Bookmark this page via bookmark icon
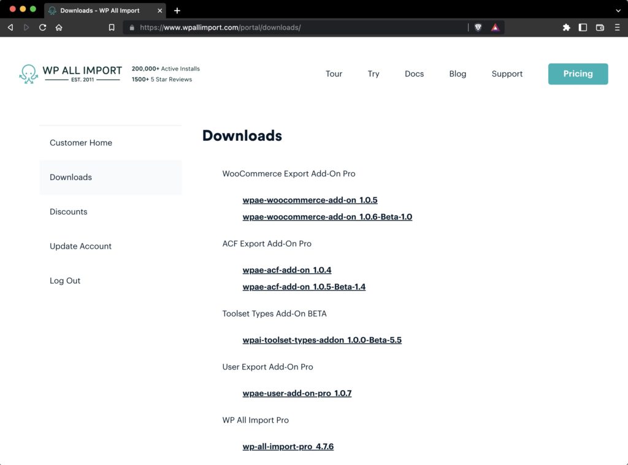628x465 pixels. 112,27
